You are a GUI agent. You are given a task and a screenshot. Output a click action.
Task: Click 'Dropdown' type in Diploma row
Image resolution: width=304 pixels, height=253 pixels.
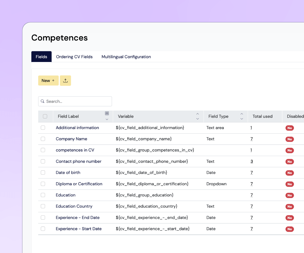click(216, 184)
